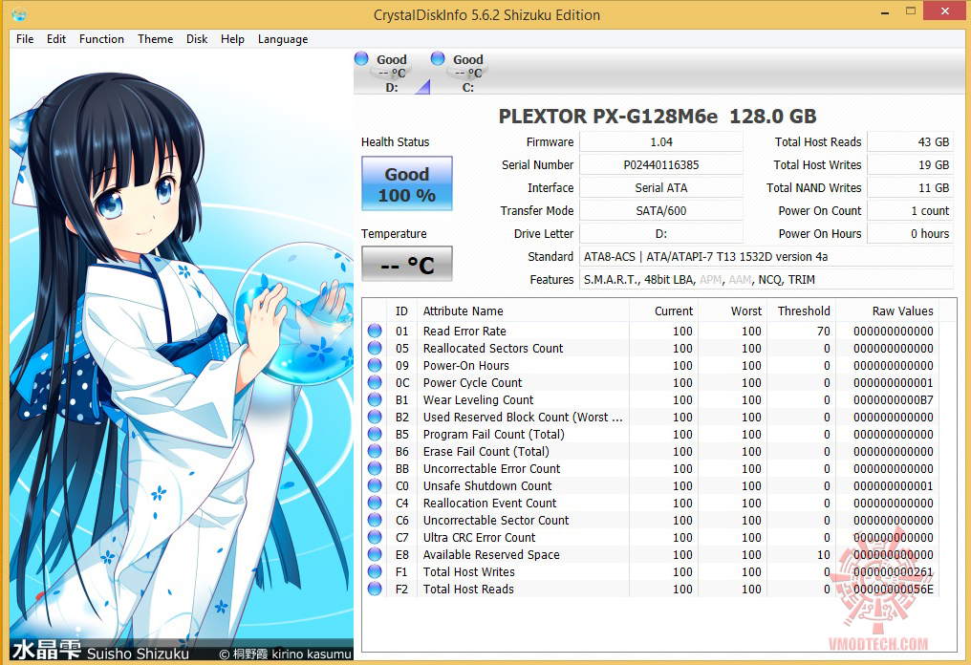Click the Available Reserved Space status orb
This screenshot has width=971, height=665.
(375, 555)
